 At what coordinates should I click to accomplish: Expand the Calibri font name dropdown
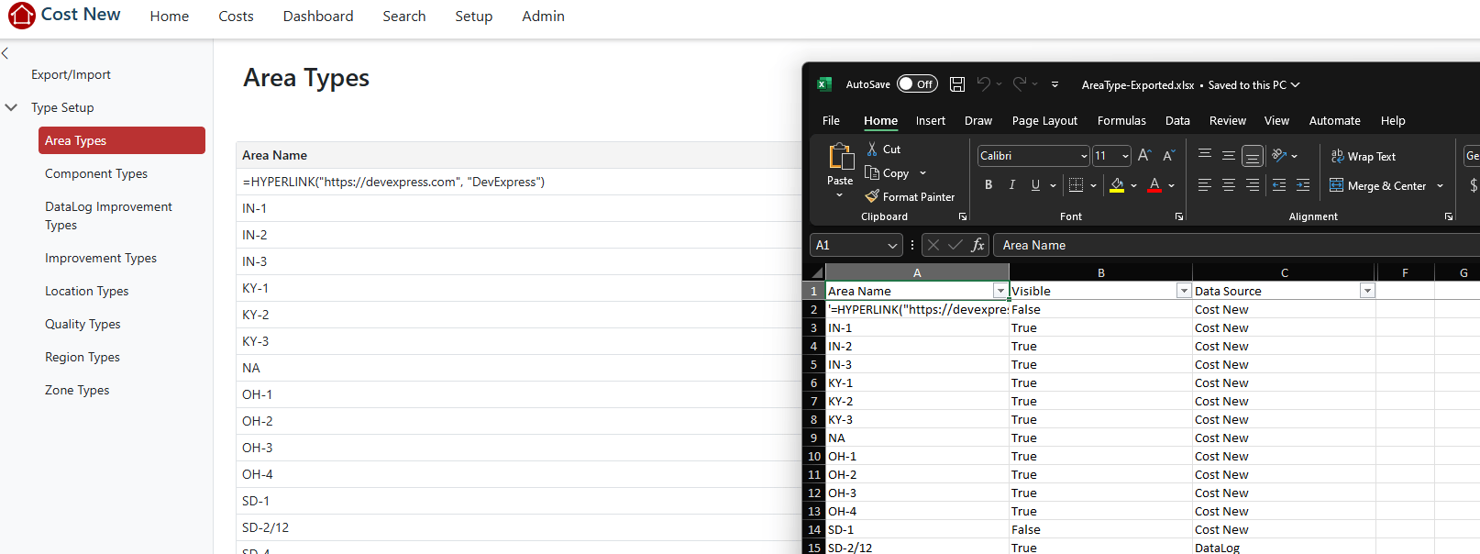[x=1083, y=156]
